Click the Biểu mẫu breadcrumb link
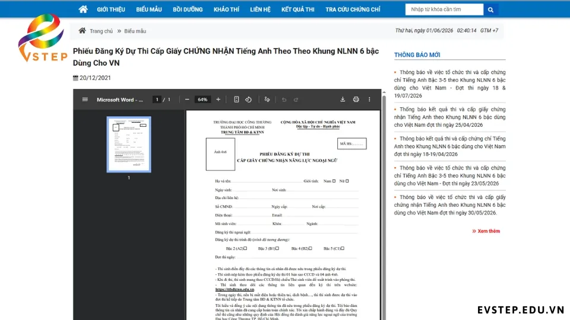Image resolution: width=570 pixels, height=320 pixels. pos(135,31)
